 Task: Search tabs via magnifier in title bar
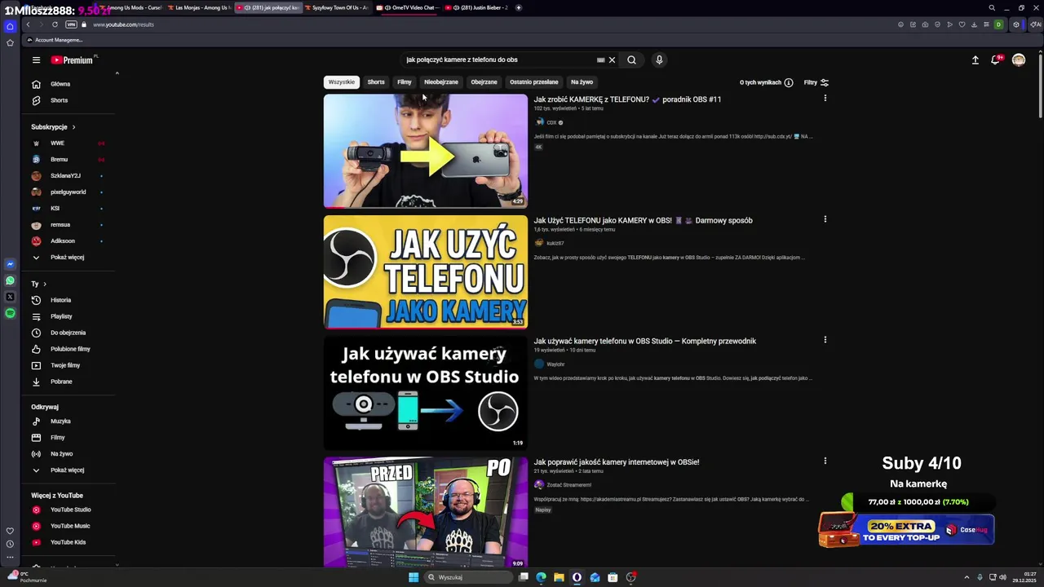[992, 8]
